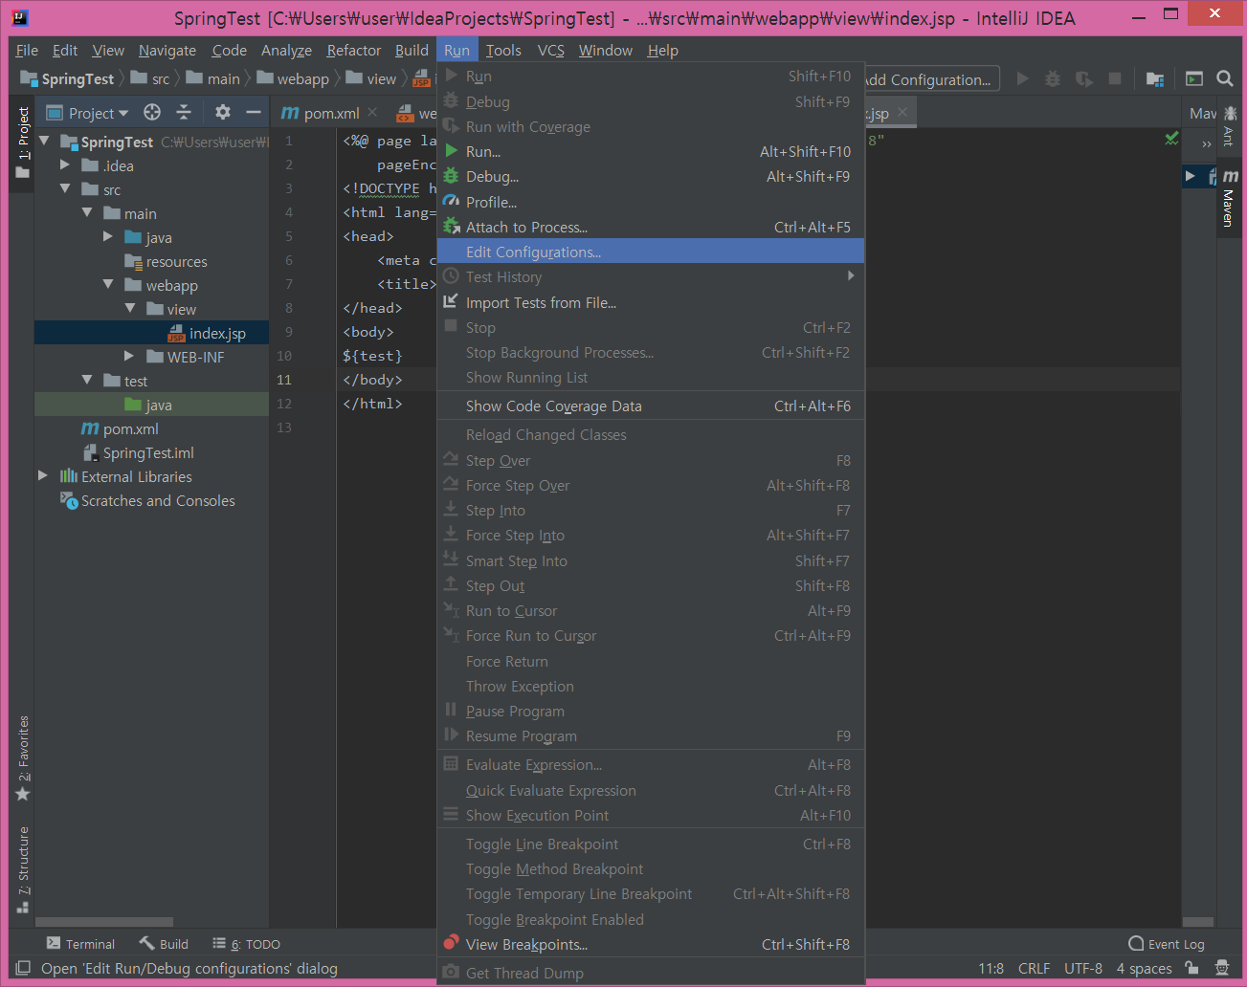Screen dimensions: 1247x987
Task: Collapse the SpringTest project root
Action: coord(43,142)
